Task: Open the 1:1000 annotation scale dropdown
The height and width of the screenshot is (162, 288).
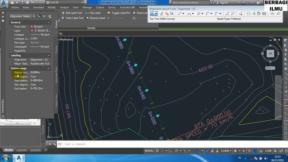Action: (x=226, y=151)
